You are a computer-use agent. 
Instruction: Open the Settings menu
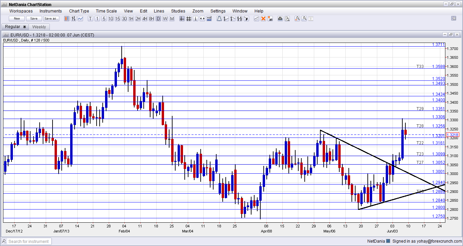[218, 11]
